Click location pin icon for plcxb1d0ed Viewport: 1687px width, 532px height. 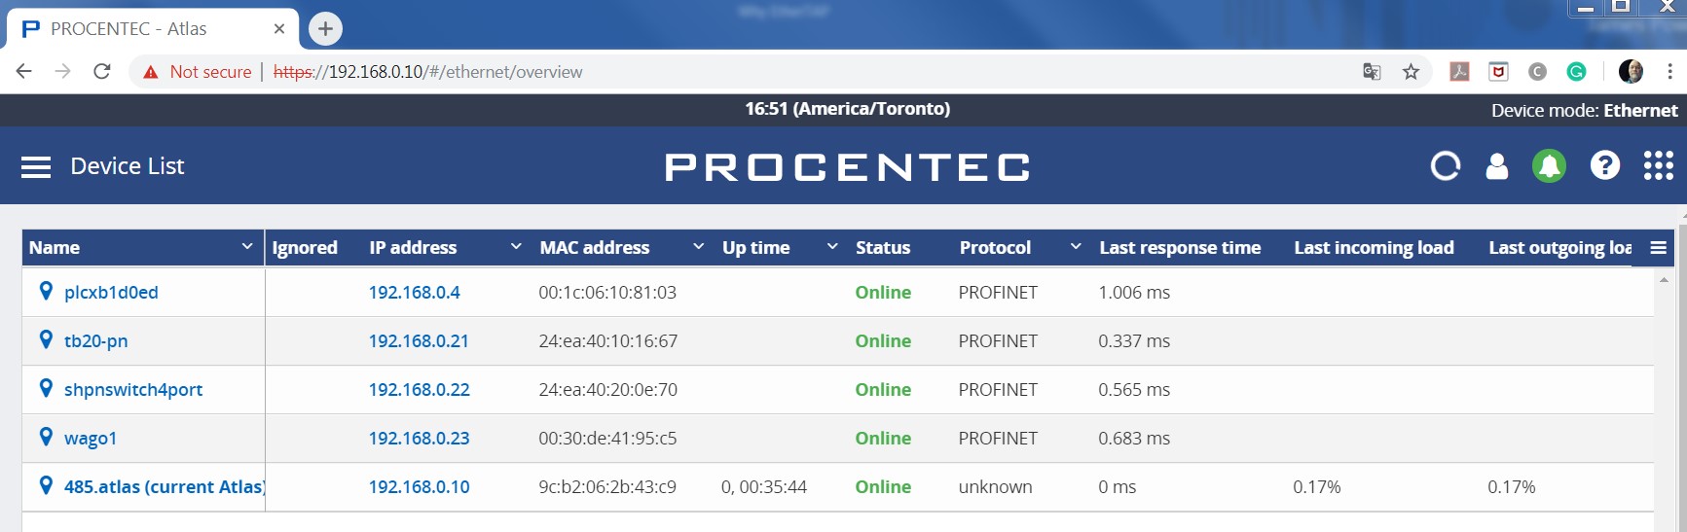tap(46, 291)
